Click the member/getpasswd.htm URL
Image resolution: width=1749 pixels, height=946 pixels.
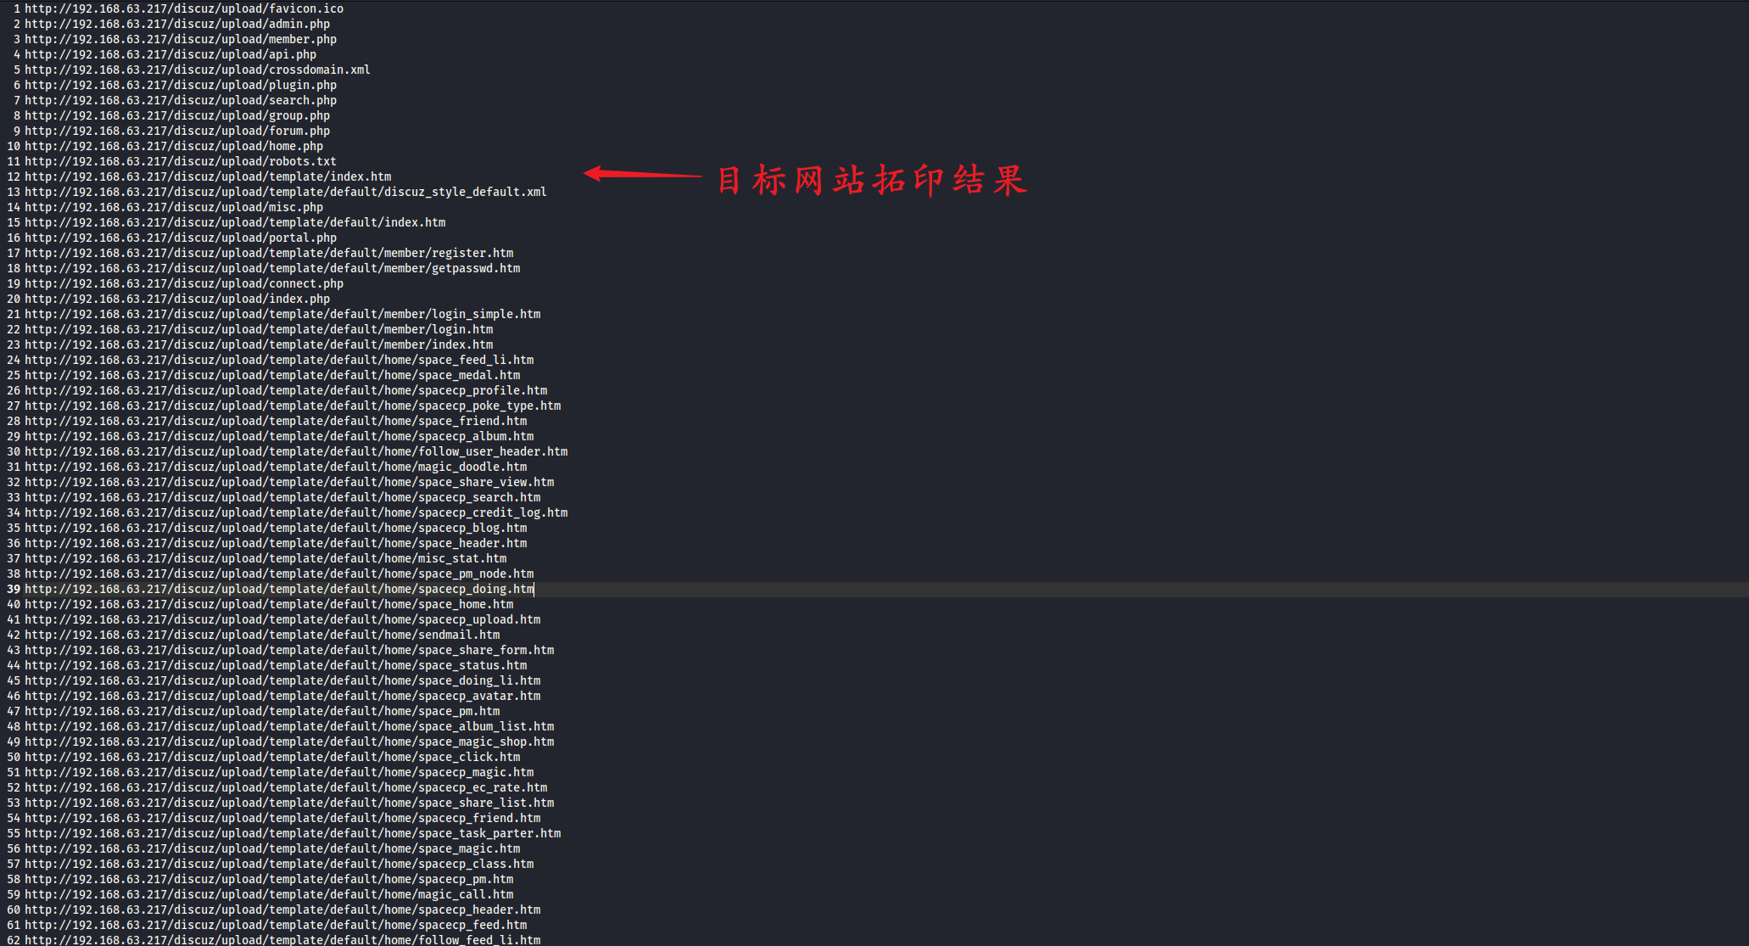(x=272, y=268)
